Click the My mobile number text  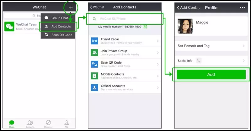120,27
